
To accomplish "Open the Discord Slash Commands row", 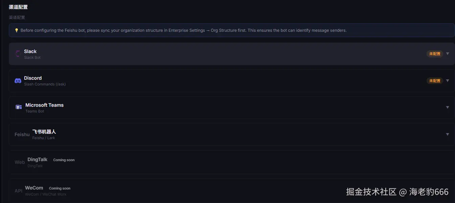I will 45,84.
